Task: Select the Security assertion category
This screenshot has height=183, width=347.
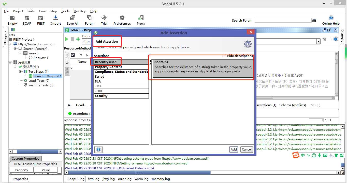Action: coord(121,96)
